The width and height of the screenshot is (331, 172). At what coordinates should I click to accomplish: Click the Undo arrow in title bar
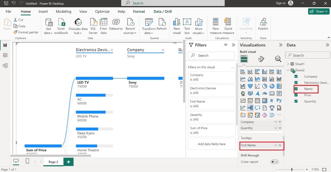pyautogui.click(x=14, y=3)
